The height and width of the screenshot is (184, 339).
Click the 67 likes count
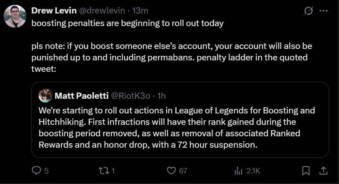tap(183, 171)
